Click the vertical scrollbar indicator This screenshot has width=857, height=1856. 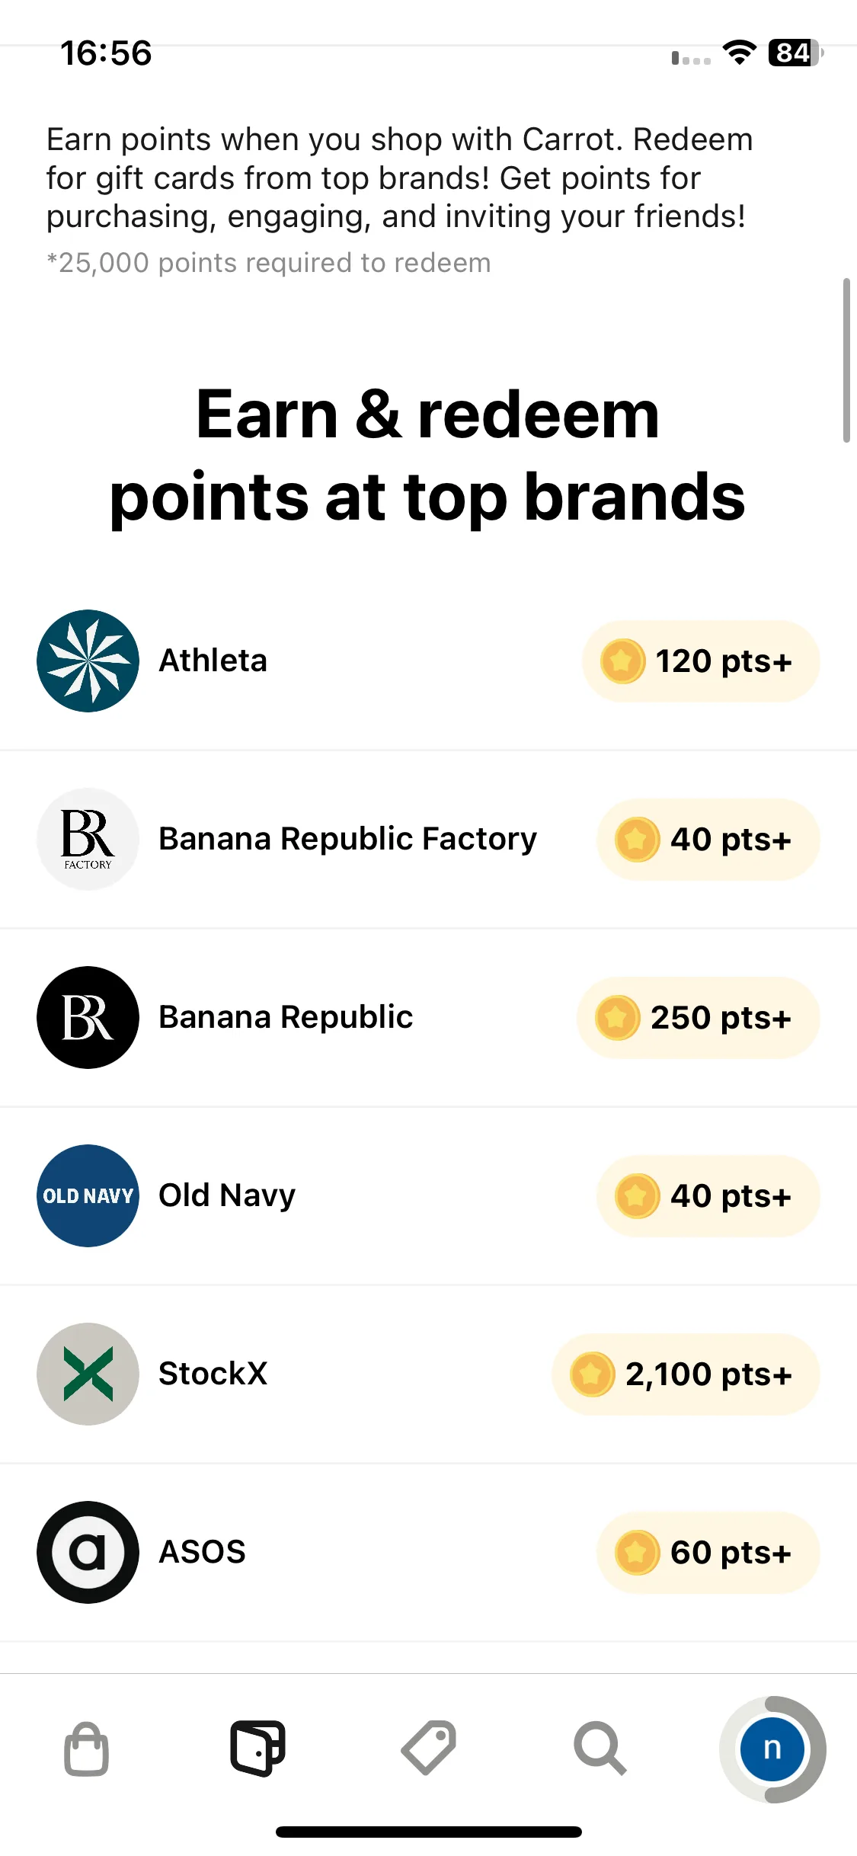coord(846,360)
